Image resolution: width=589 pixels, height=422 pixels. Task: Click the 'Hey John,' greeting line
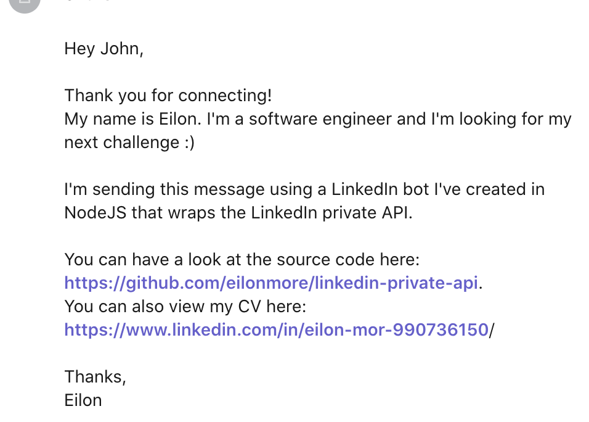point(104,49)
